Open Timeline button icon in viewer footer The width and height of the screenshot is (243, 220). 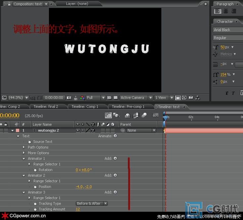point(191,98)
